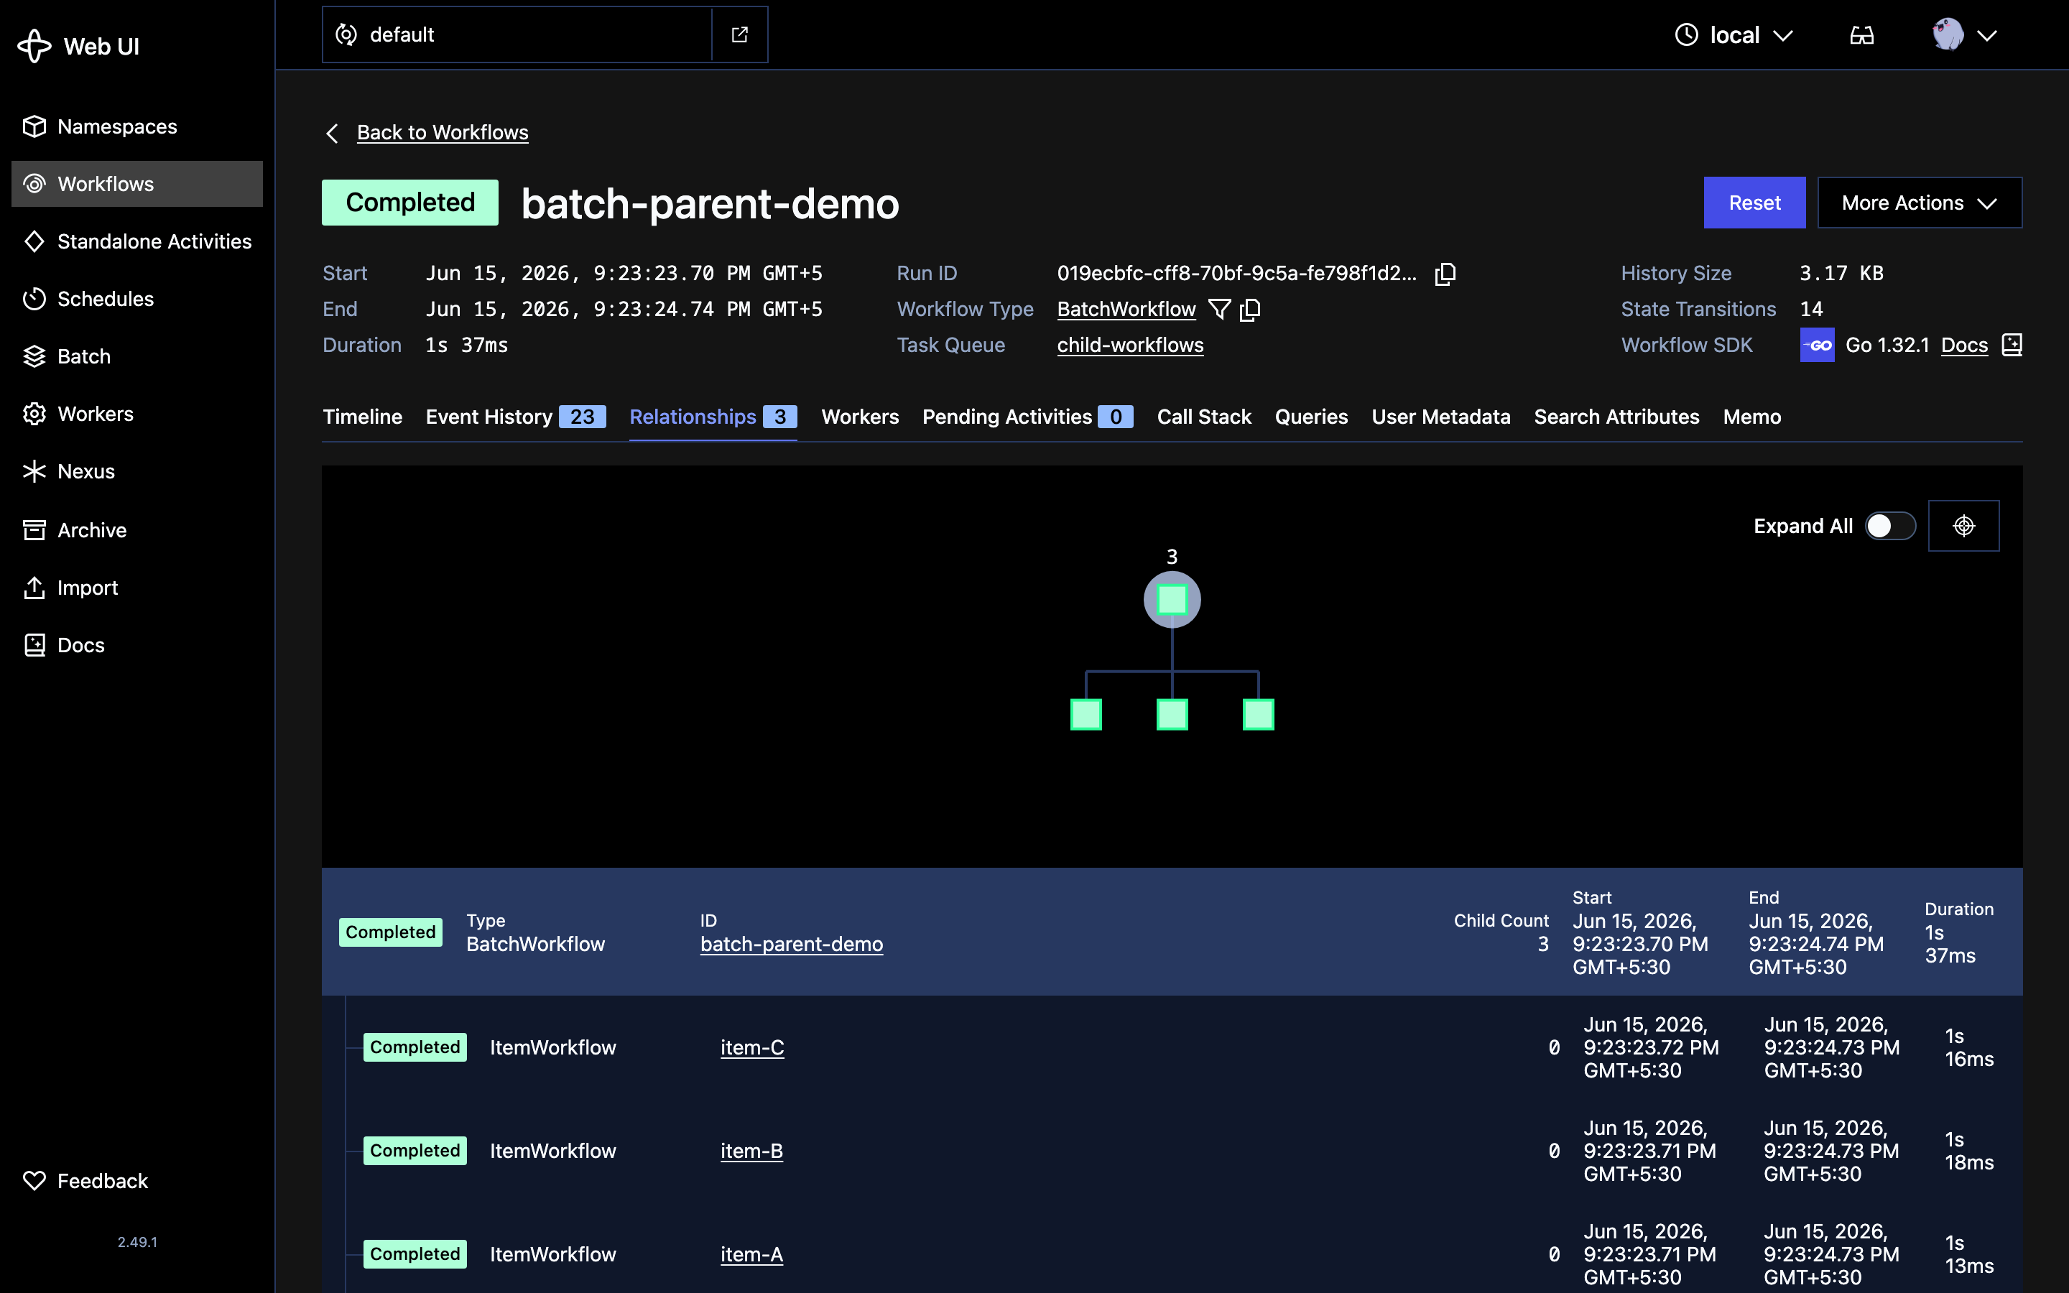Open Nexus in the sidebar
This screenshot has height=1293, width=2069.
pyautogui.click(x=136, y=471)
